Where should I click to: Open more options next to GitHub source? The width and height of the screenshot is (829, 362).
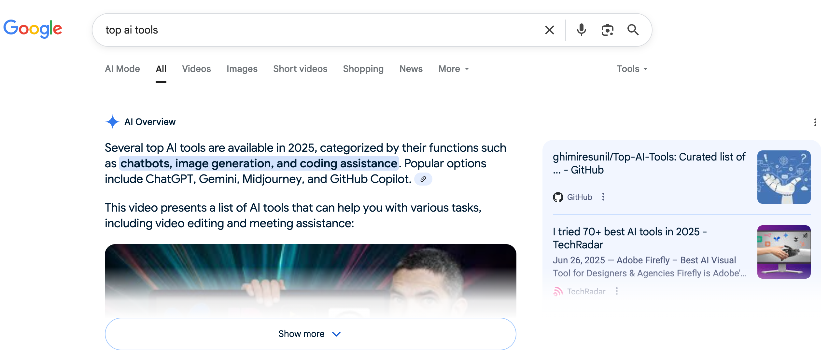603,197
